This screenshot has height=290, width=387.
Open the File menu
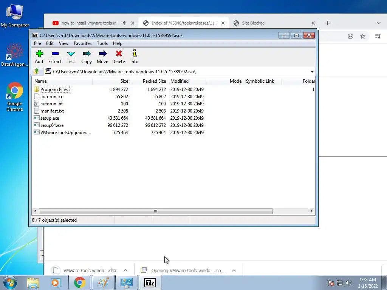pos(37,43)
